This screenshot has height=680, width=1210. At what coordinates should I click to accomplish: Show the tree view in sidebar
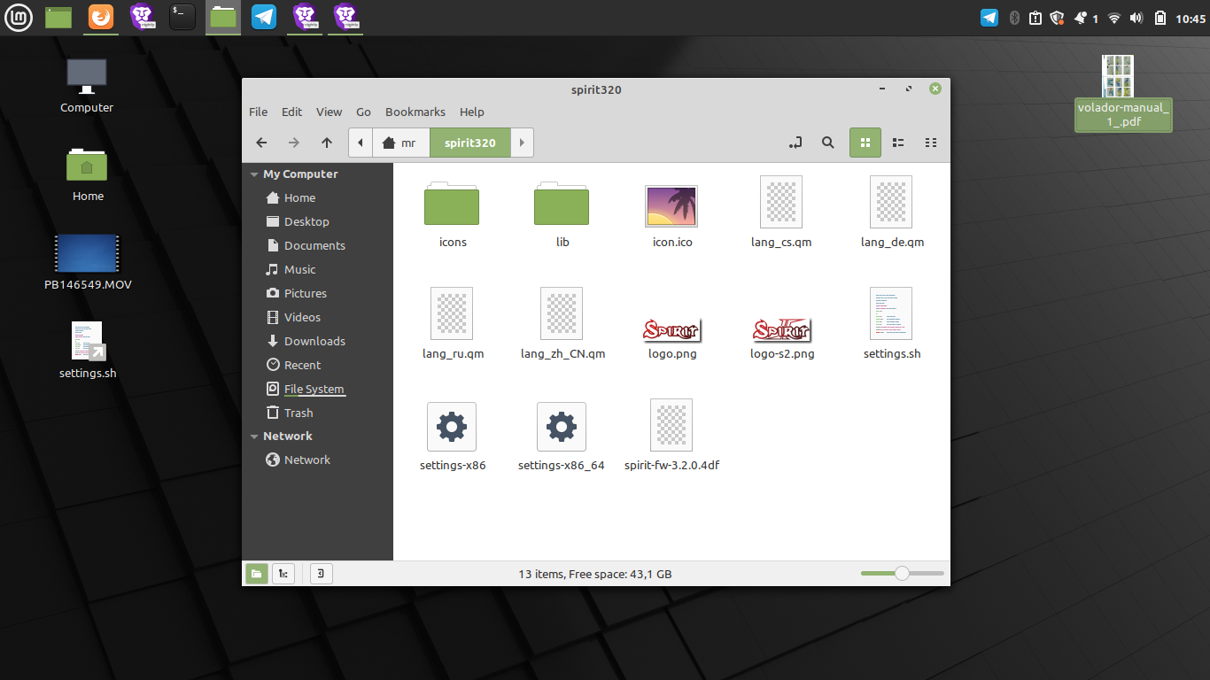pos(283,574)
